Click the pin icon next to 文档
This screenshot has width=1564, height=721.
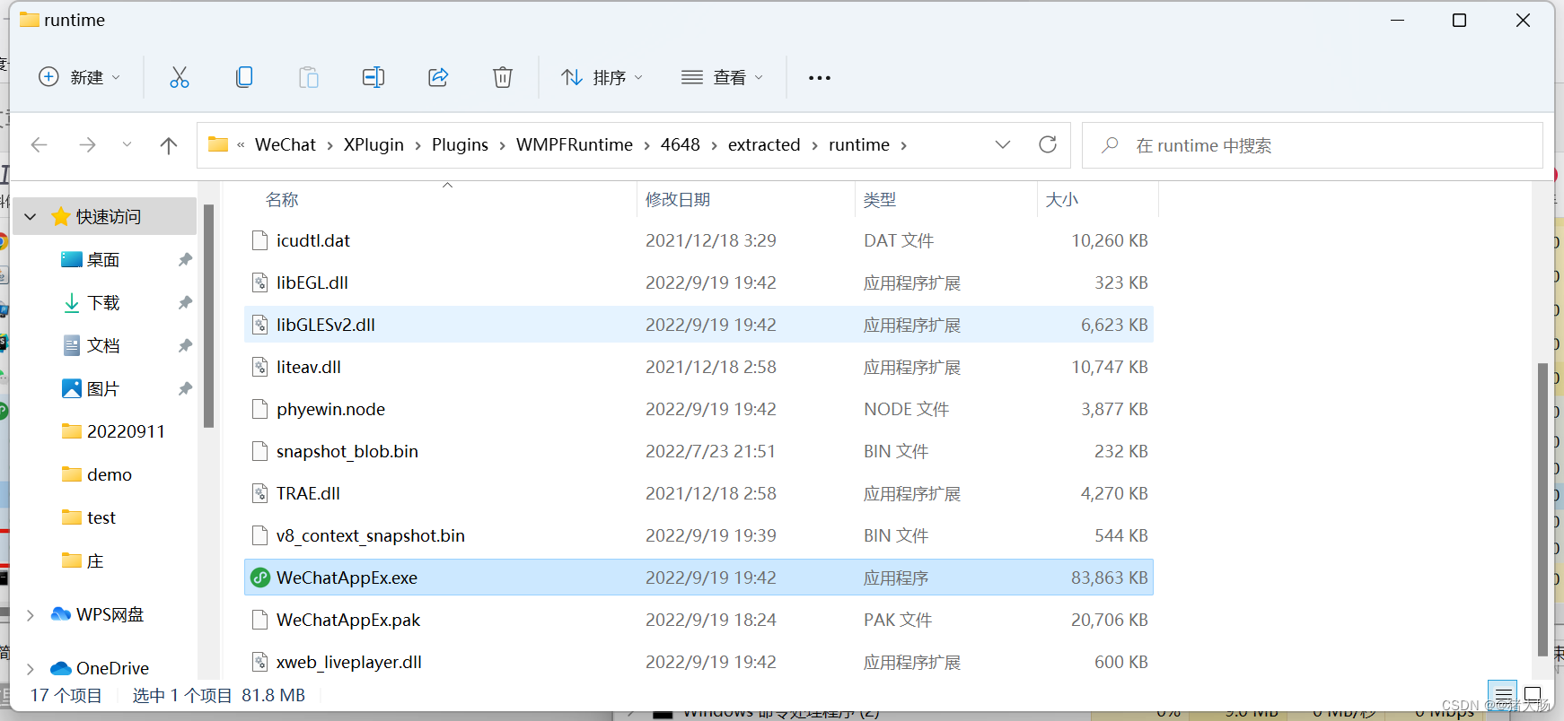point(185,346)
